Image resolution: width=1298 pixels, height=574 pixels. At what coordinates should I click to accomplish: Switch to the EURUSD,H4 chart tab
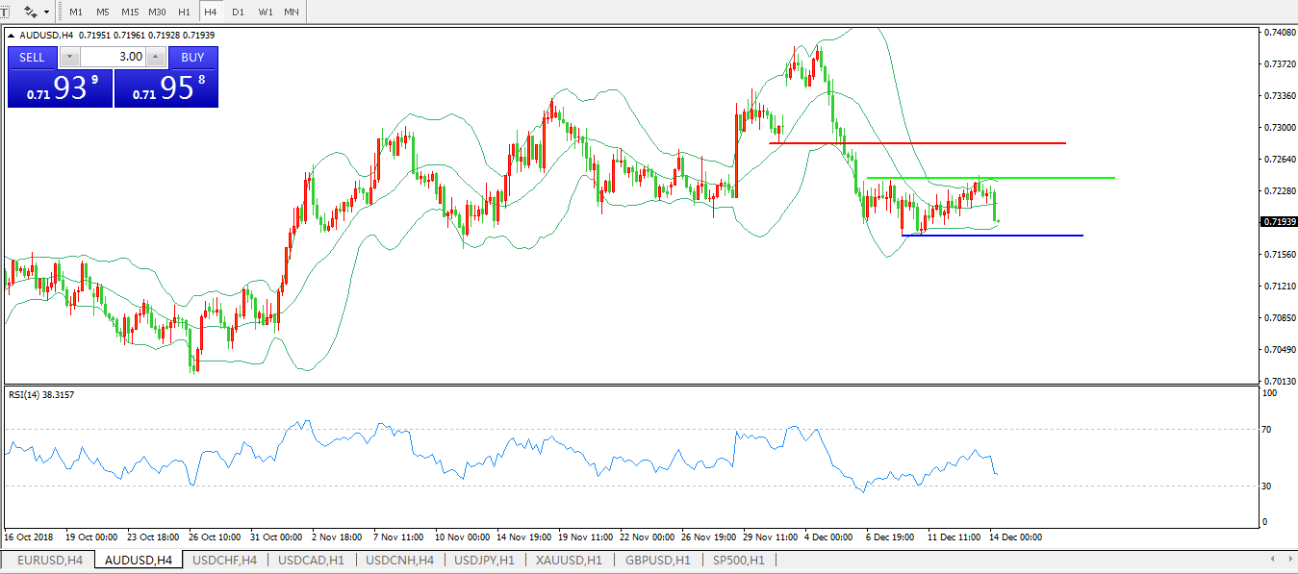50,560
